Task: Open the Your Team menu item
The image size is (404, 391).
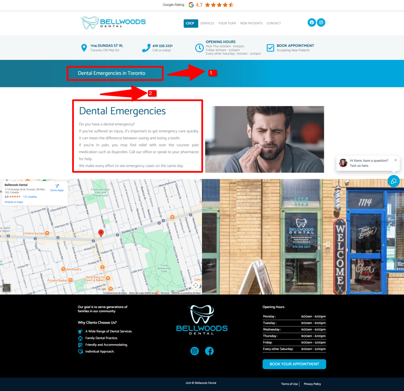Action: tap(227, 23)
